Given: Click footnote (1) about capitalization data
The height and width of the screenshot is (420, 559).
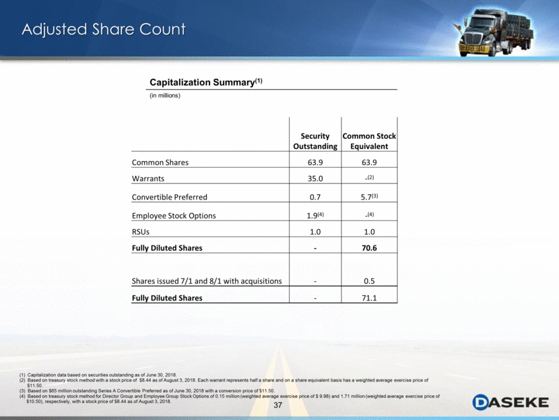Looking at the screenshot, I should click(98, 375).
